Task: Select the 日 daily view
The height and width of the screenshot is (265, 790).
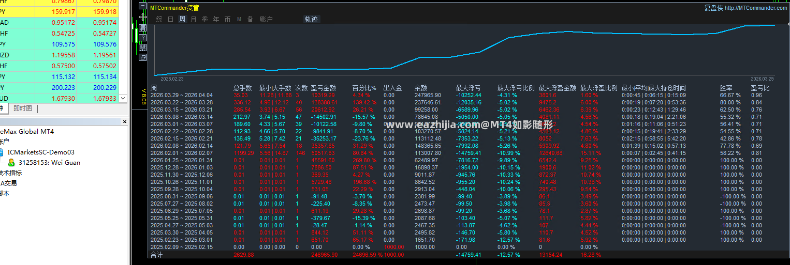Action: tap(171, 19)
